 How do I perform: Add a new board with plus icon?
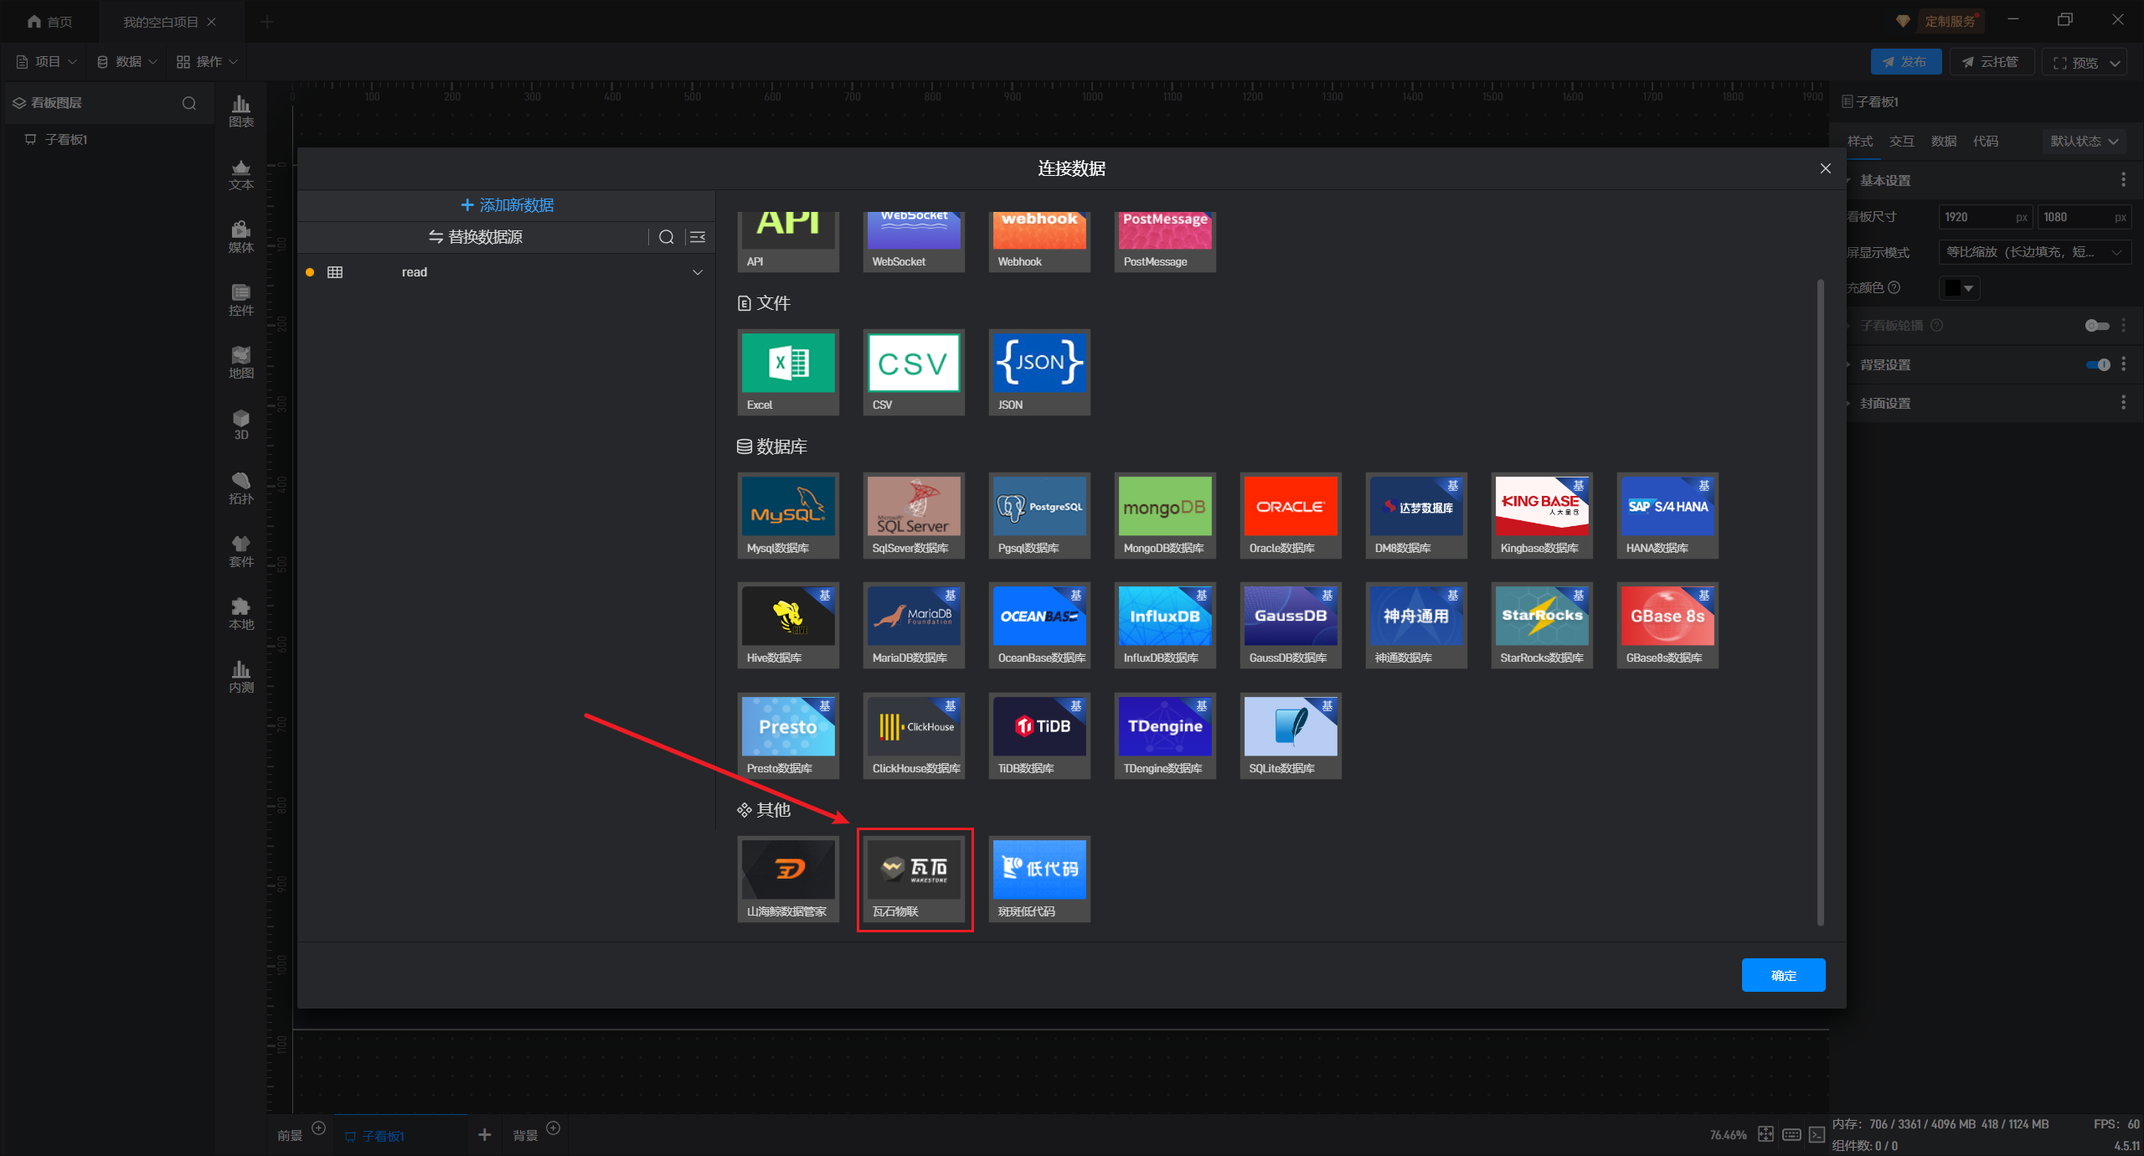point(484,1135)
